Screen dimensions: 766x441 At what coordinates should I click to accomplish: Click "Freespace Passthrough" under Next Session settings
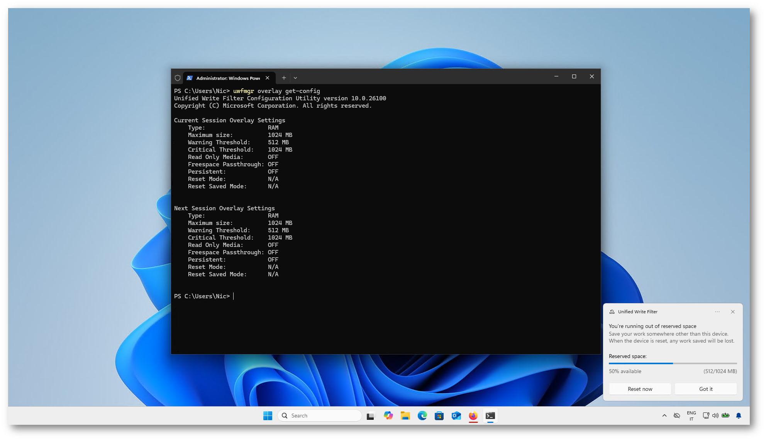pyautogui.click(x=226, y=252)
